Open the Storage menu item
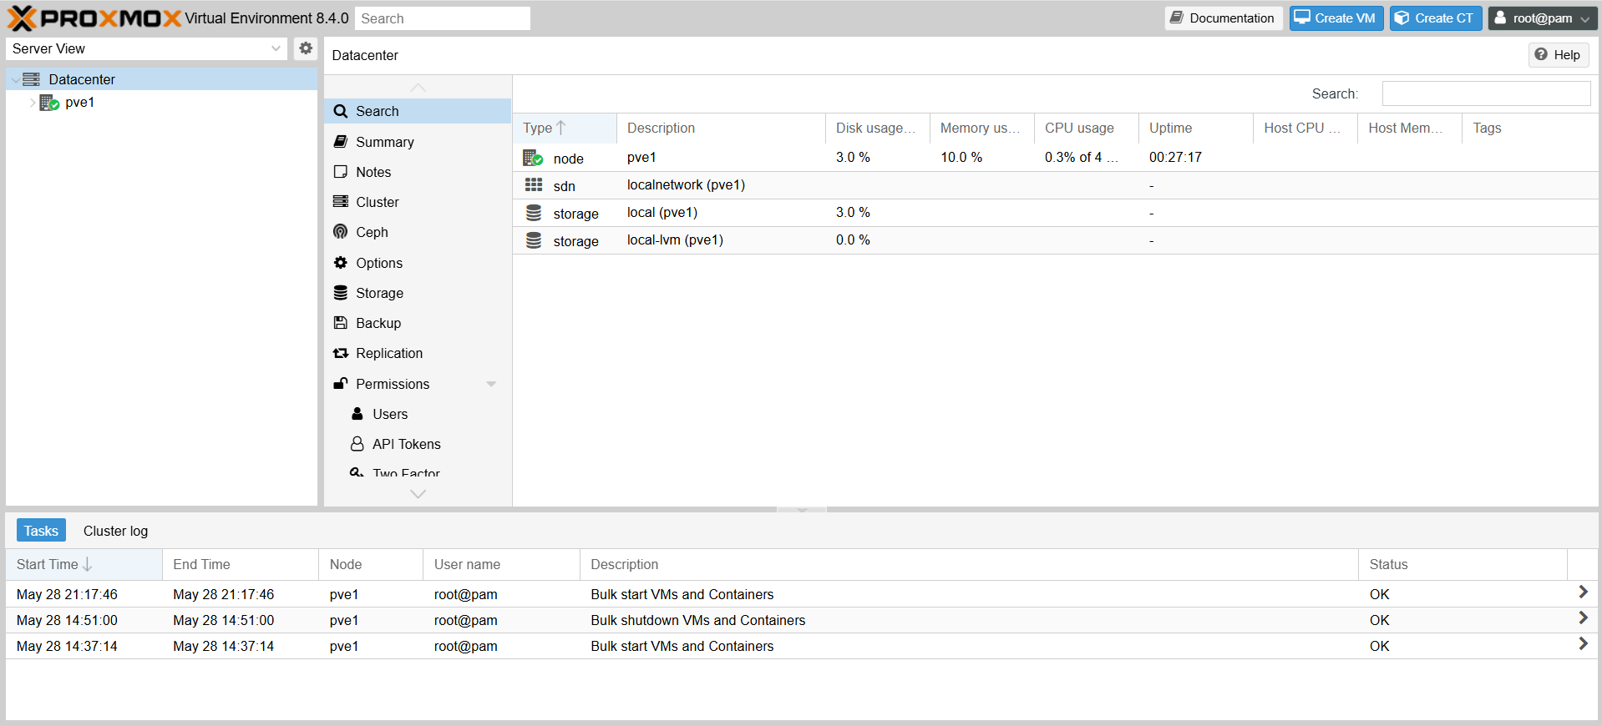 tap(418, 293)
